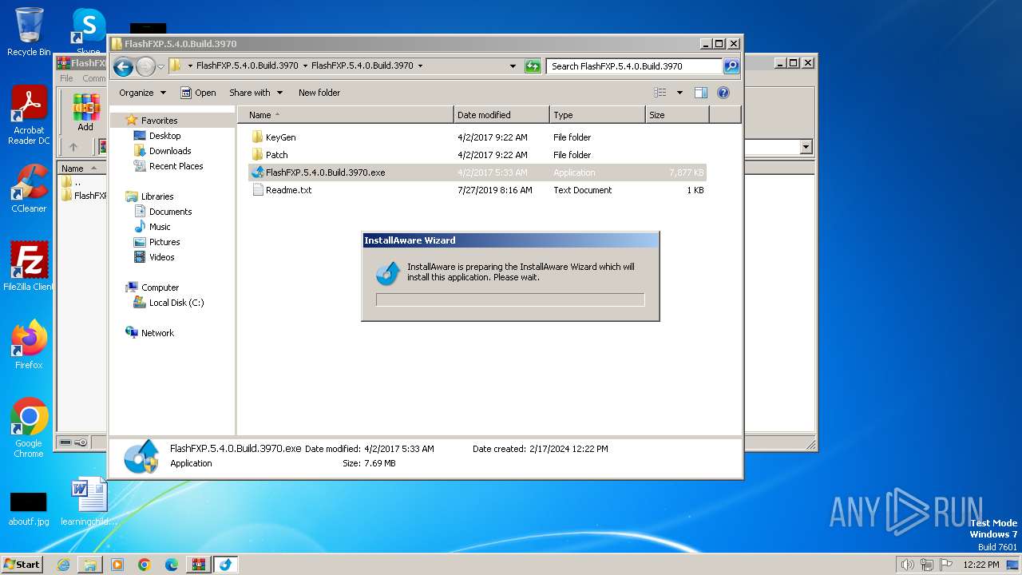Click the New folder button
Screen dimensions: 1022x575
pyautogui.click(x=319, y=93)
